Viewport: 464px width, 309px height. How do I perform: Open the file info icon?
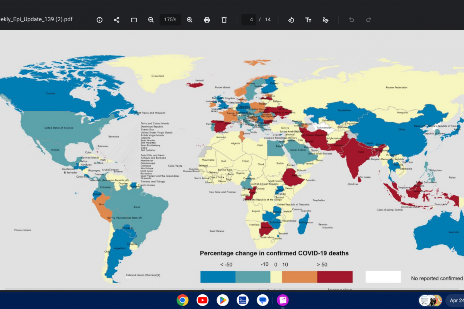[99, 20]
